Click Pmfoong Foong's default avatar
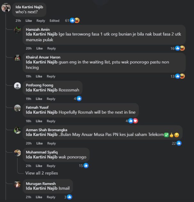Viewport: 194px width, 202px height. [x=18, y=86]
